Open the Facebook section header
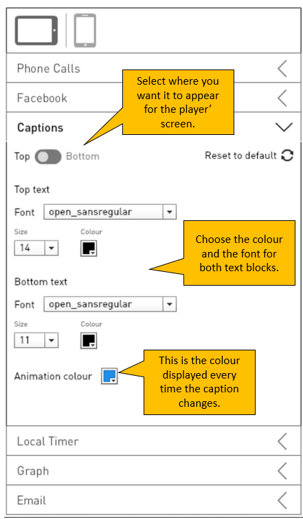The image size is (303, 519). point(154,98)
